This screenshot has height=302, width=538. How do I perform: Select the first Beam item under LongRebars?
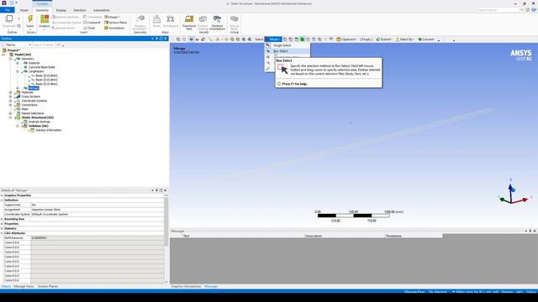coord(46,75)
